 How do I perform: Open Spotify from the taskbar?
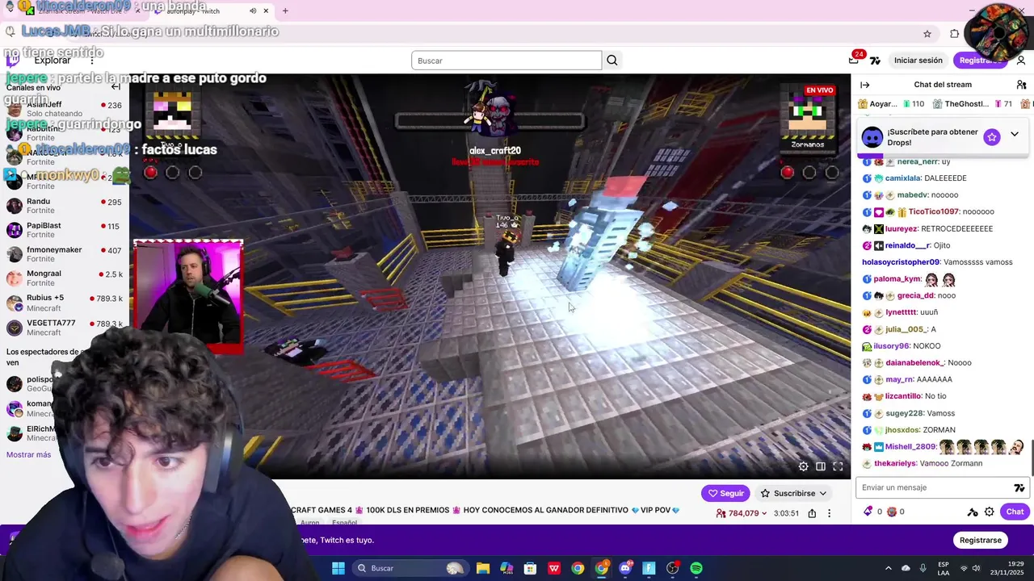click(x=696, y=568)
